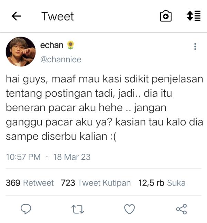Screen dimensions: 207x223
Task: Like the tweet with the heart
Action: [x=129, y=209]
